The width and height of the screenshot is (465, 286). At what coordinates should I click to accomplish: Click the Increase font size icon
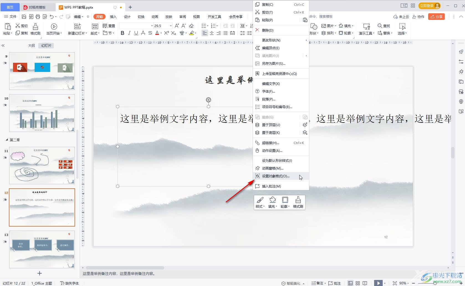[x=177, y=26]
